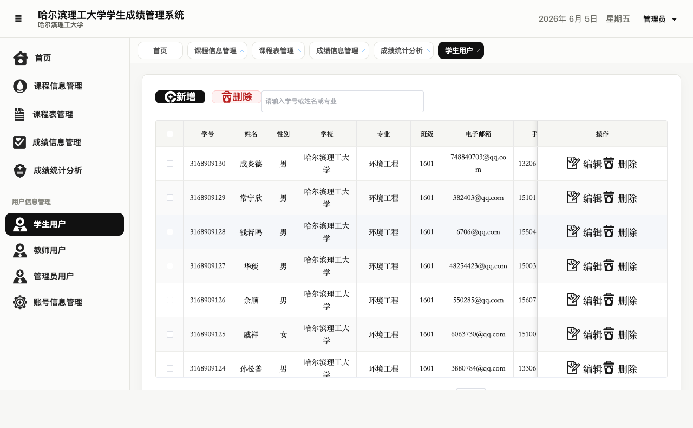Click email 748840703@qq.com cell
Screen dimensions: 693x428
478,163
